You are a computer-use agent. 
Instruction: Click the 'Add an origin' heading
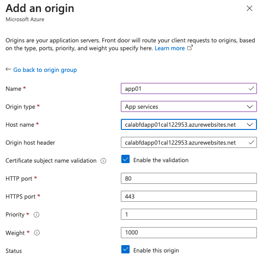(40, 8)
